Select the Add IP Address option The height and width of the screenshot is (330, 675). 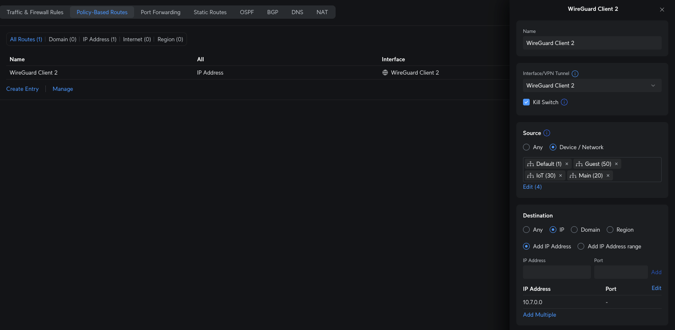(x=526, y=246)
